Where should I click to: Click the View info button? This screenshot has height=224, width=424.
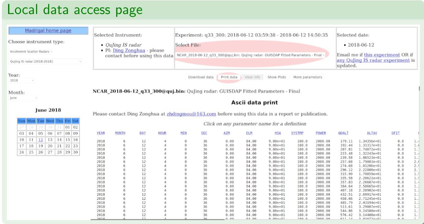click(x=253, y=77)
